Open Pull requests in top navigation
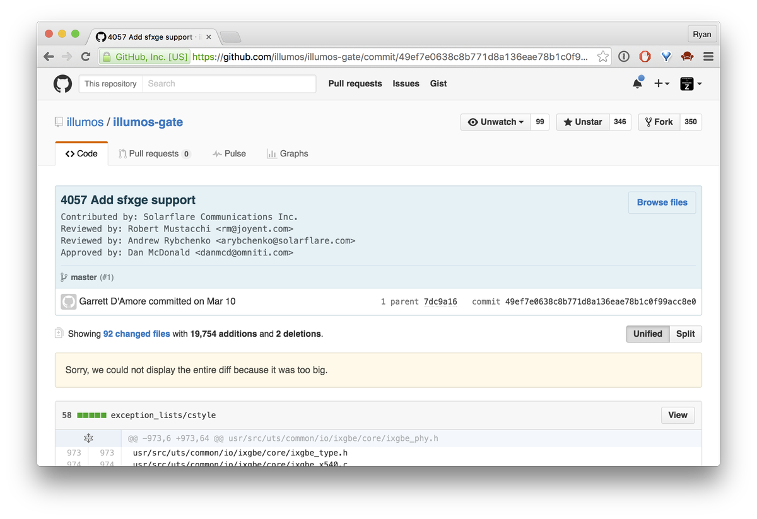Screen dimensions: 757x519 click(355, 83)
